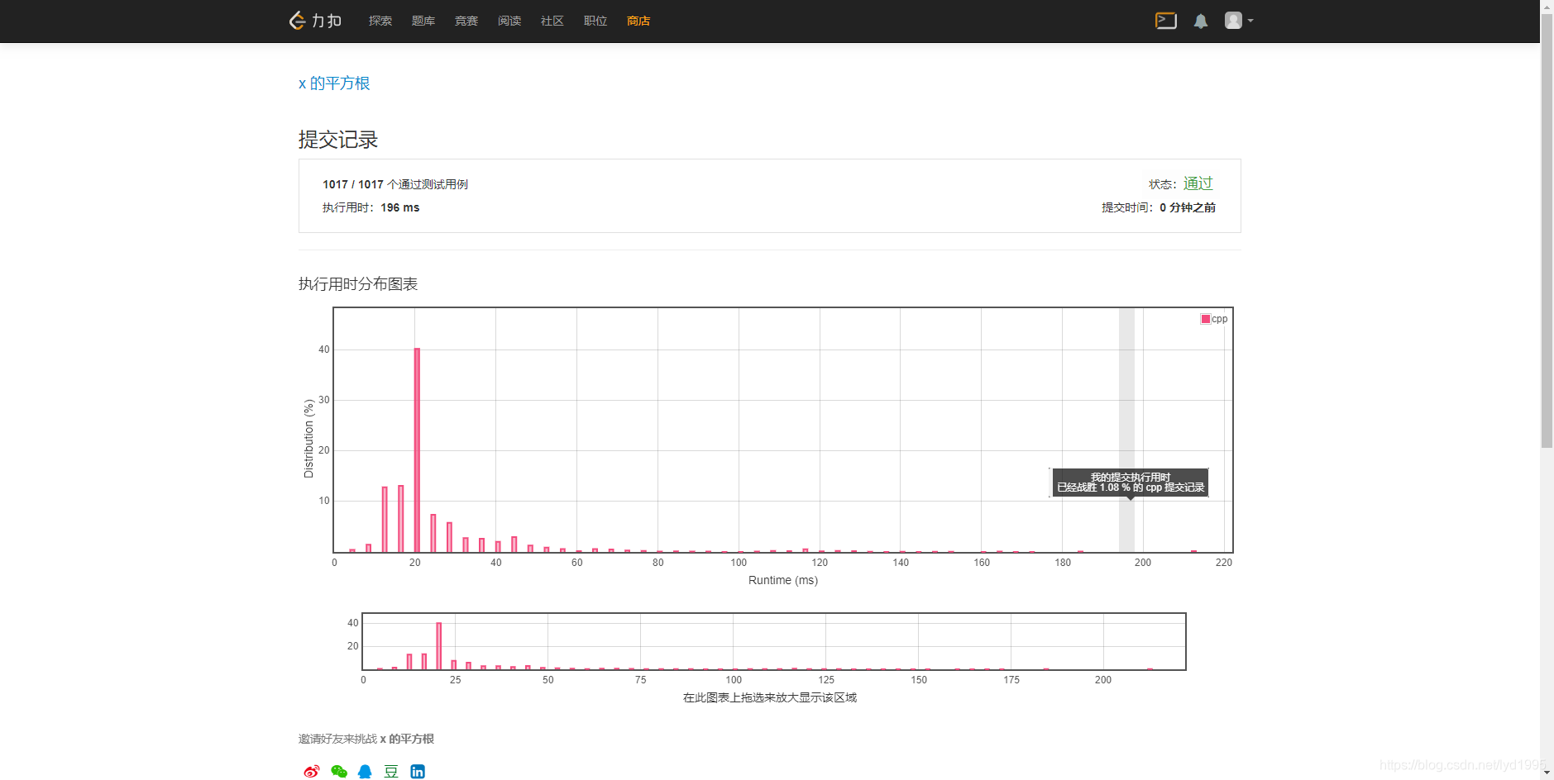Share via Douban icon
Viewport: 1554px width, 780px height.
(x=391, y=771)
